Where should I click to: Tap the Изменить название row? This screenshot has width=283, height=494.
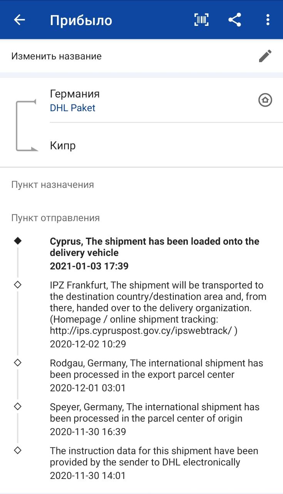[x=56, y=56]
